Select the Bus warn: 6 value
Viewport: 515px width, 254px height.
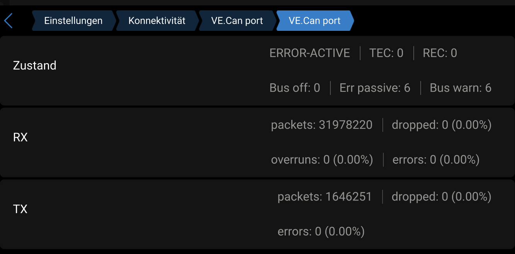click(461, 88)
